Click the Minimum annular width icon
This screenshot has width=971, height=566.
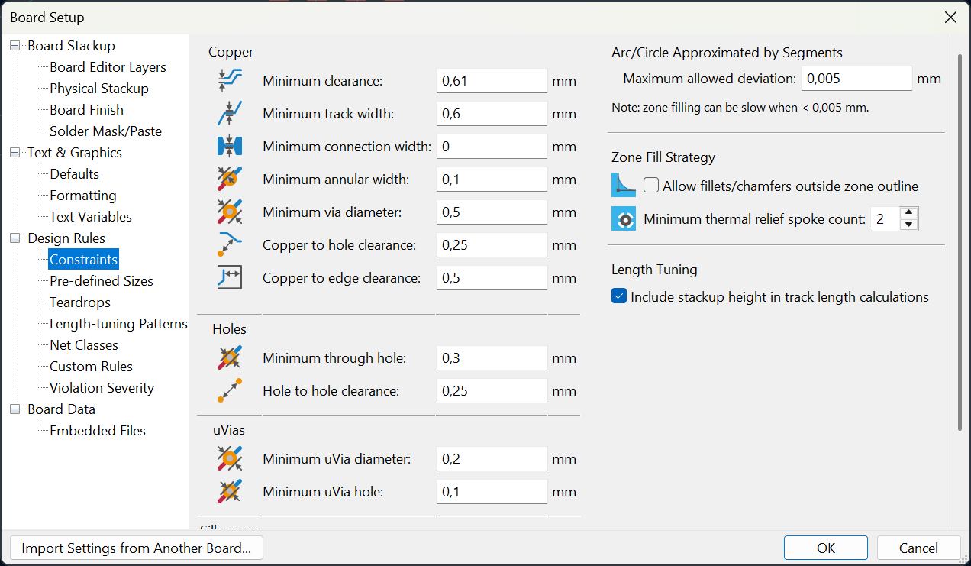pos(229,180)
